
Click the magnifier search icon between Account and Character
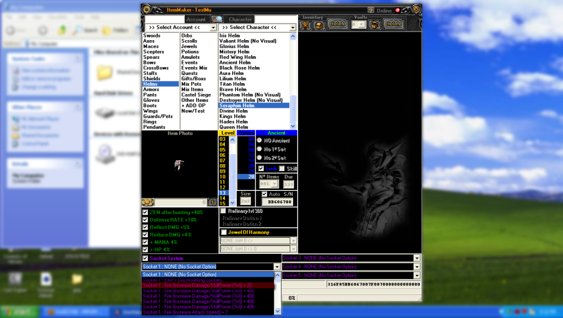tap(218, 19)
